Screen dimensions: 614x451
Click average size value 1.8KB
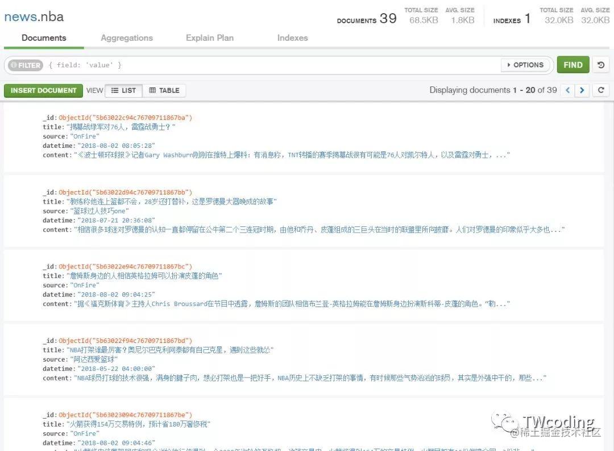point(462,20)
